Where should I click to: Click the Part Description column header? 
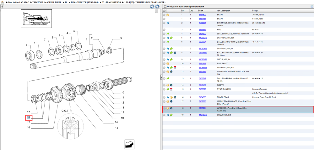[224, 11]
